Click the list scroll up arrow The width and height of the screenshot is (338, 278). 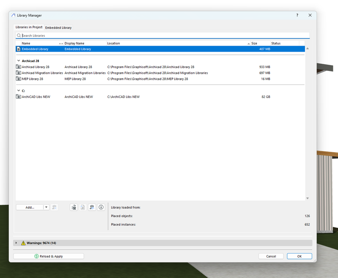tap(308, 49)
